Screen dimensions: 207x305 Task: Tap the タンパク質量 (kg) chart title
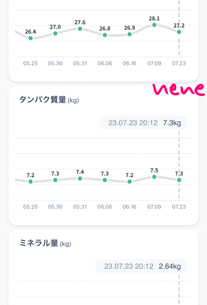point(49,100)
